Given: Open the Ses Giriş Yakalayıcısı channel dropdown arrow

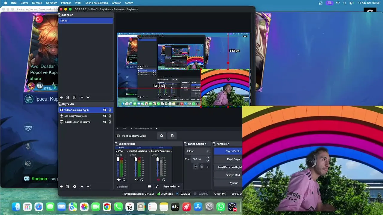Looking at the screenshot, I should click(x=171, y=151).
